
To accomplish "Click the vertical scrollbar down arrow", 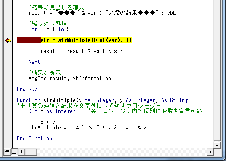I will click(x=217, y=145).
